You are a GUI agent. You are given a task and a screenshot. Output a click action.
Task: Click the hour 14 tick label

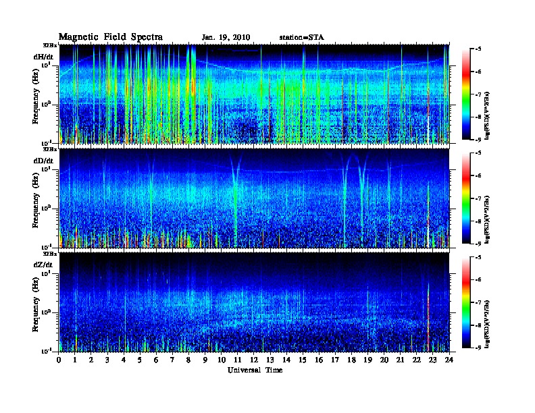[x=286, y=360]
